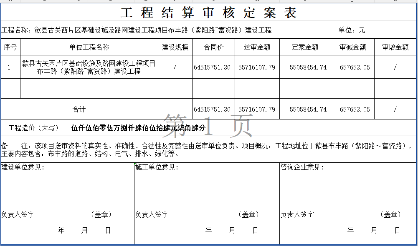The image size is (418, 246).
Task: Click the 合计 total label cell
Action: [x=79, y=109]
